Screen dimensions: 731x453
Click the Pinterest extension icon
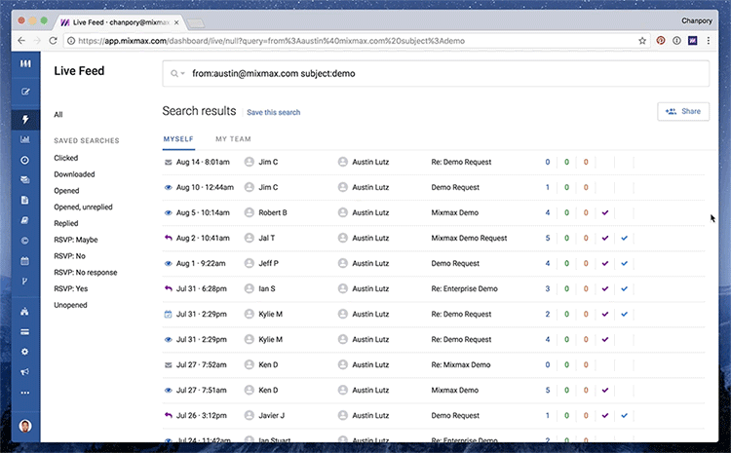661,41
